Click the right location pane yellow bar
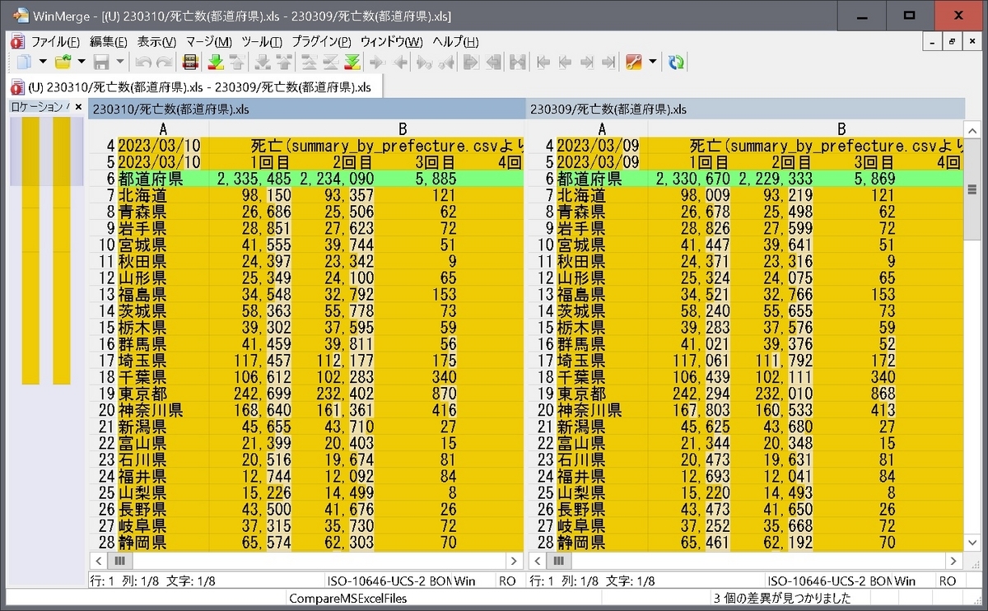Screen dimensions: 988x611 pos(62,250)
